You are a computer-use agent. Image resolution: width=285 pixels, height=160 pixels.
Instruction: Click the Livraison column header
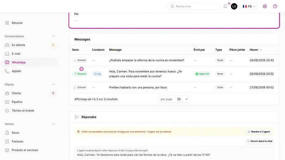[98, 50]
